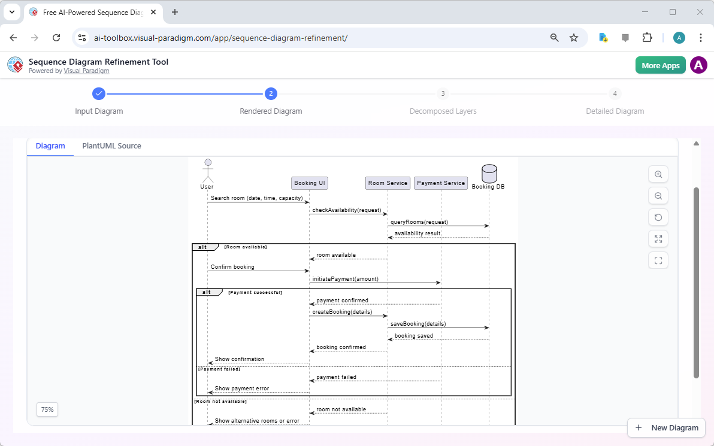
Task: Open the browser extensions puzzle icon
Action: click(x=647, y=37)
